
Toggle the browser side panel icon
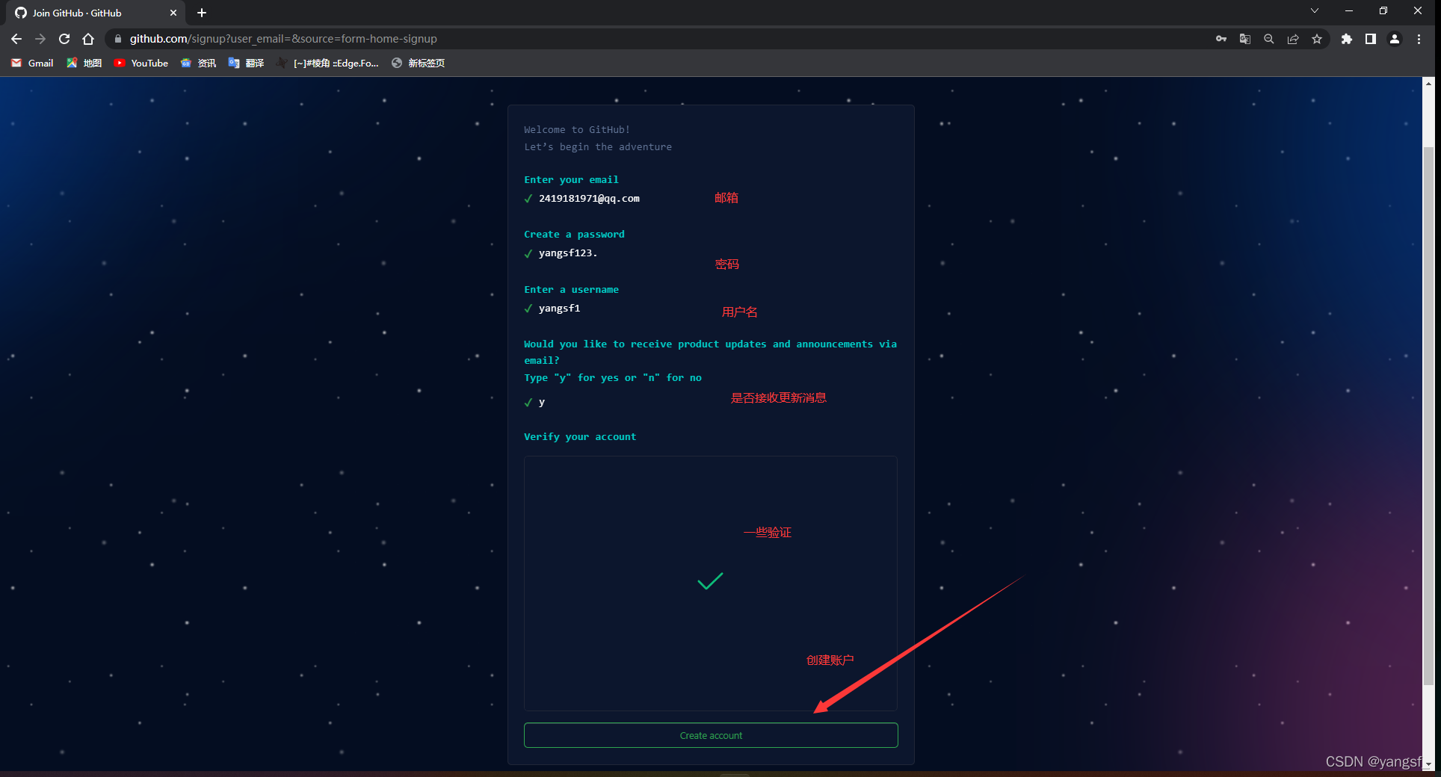(x=1371, y=39)
